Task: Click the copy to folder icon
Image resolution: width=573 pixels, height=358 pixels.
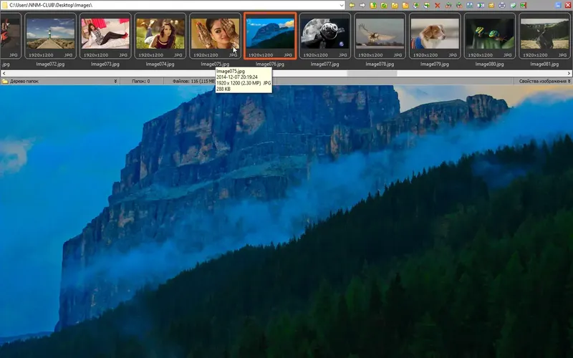Action: point(416,6)
